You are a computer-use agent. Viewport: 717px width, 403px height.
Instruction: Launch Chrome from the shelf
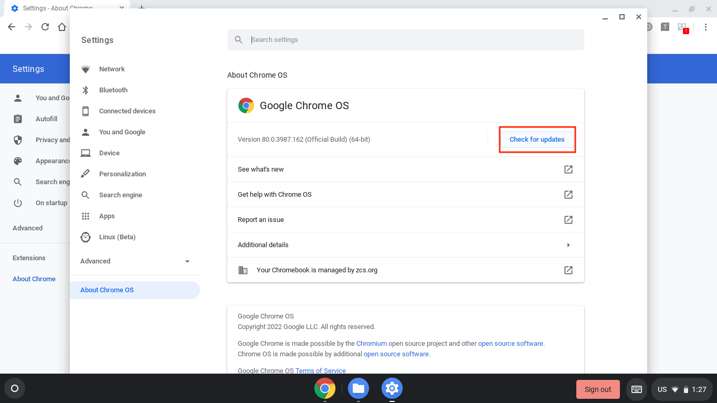[325, 389]
